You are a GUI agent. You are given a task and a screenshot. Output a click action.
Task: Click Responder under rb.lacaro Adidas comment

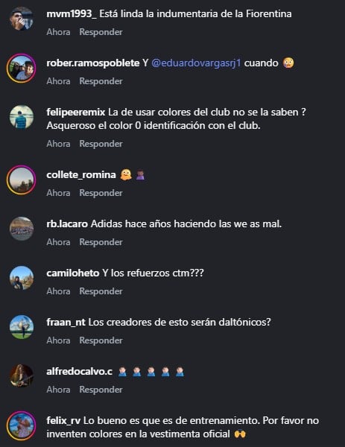click(101, 242)
